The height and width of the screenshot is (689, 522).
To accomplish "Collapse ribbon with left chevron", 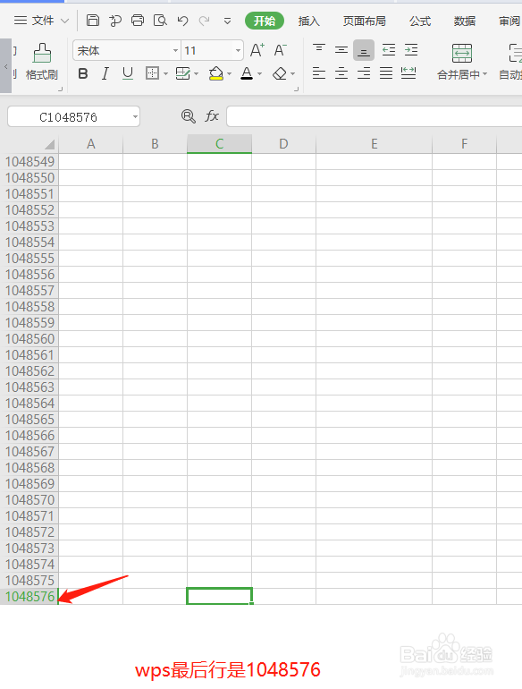I will click(x=5, y=66).
